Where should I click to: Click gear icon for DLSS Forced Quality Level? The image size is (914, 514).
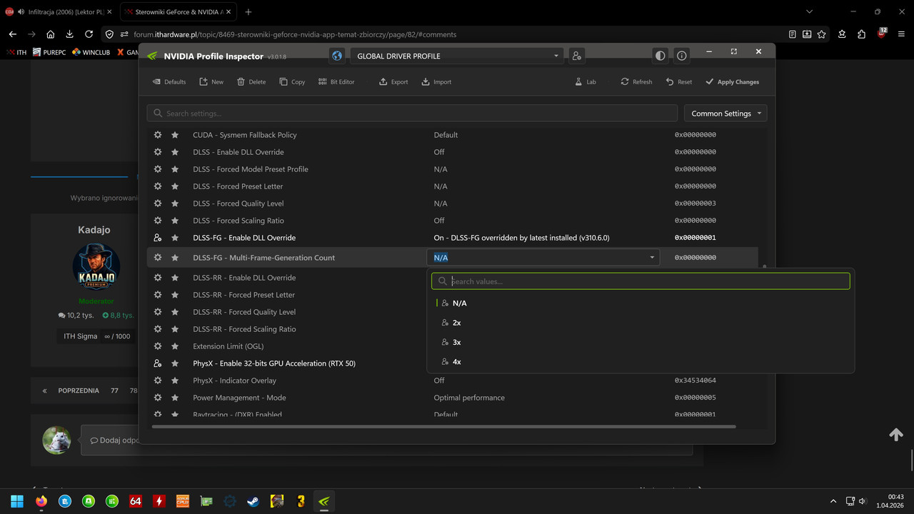coord(158,203)
